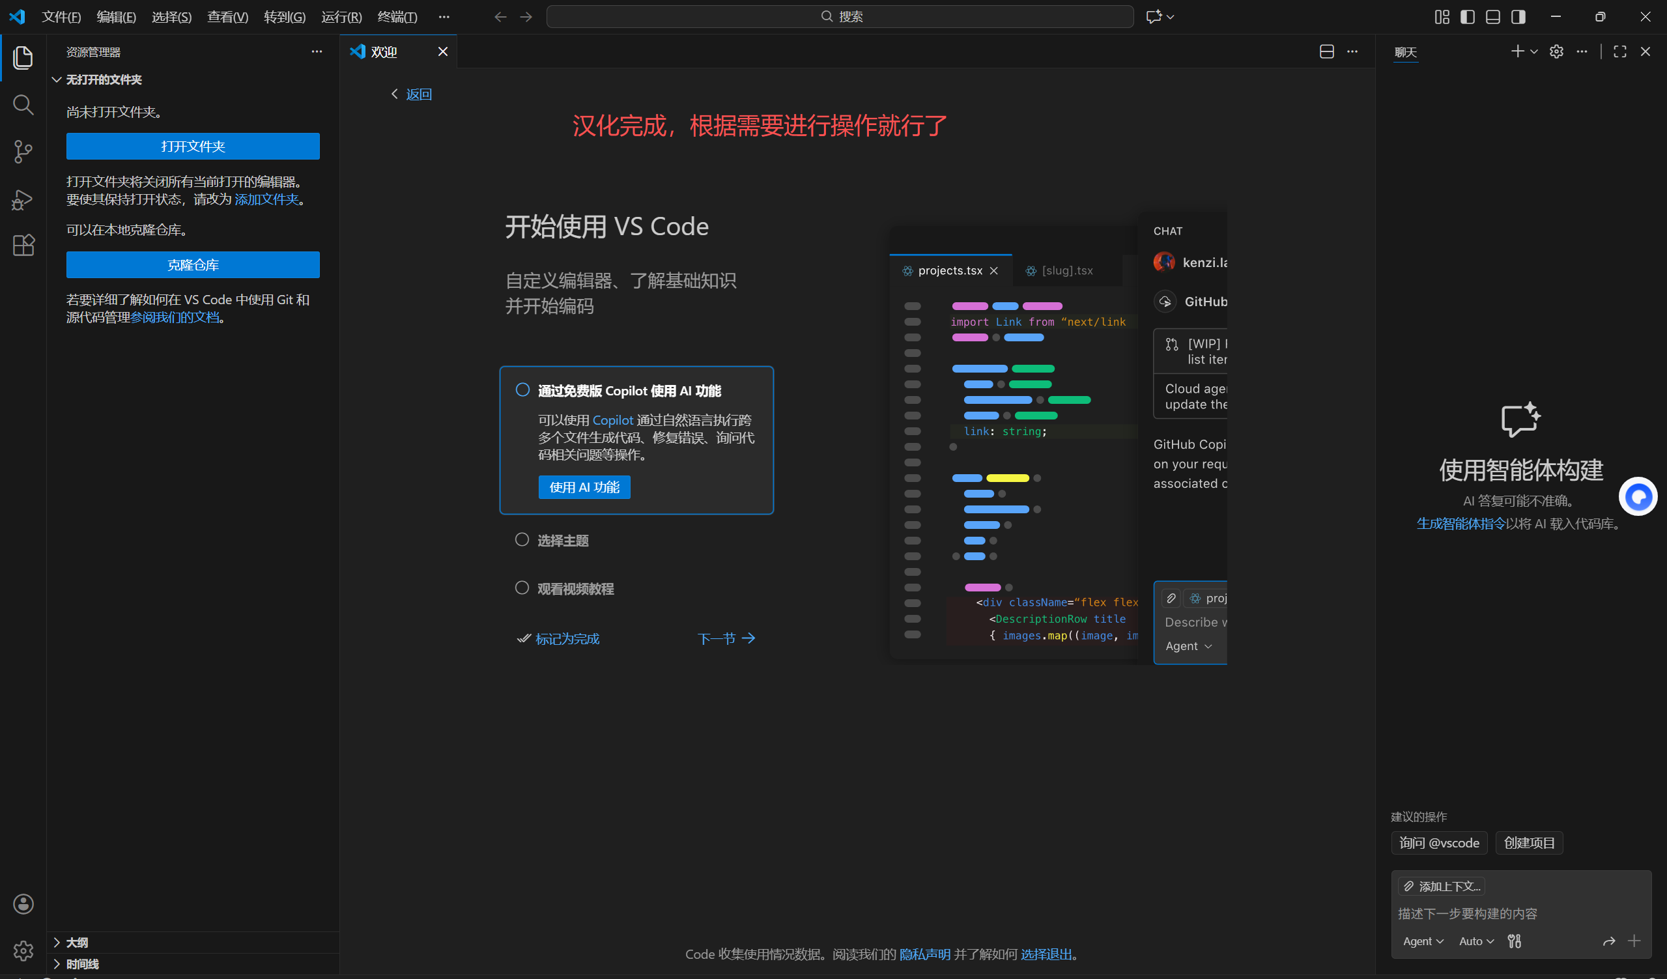Open the menu bar overflow ellipsis
This screenshot has width=1667, height=979.
(444, 16)
